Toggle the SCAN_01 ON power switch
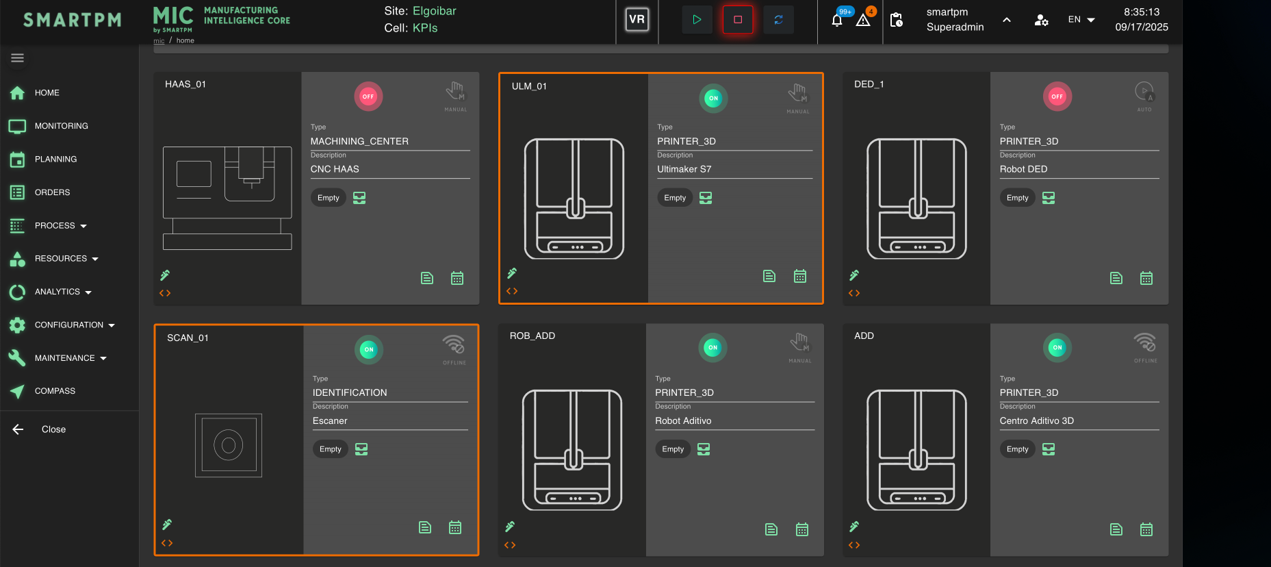This screenshot has height=567, width=1271. 369,349
